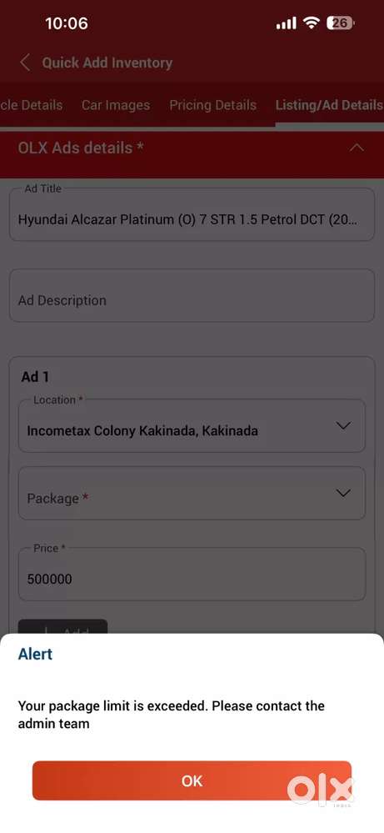Select the Listing/Ad Details tab
This screenshot has height=833, width=384.
tap(329, 105)
